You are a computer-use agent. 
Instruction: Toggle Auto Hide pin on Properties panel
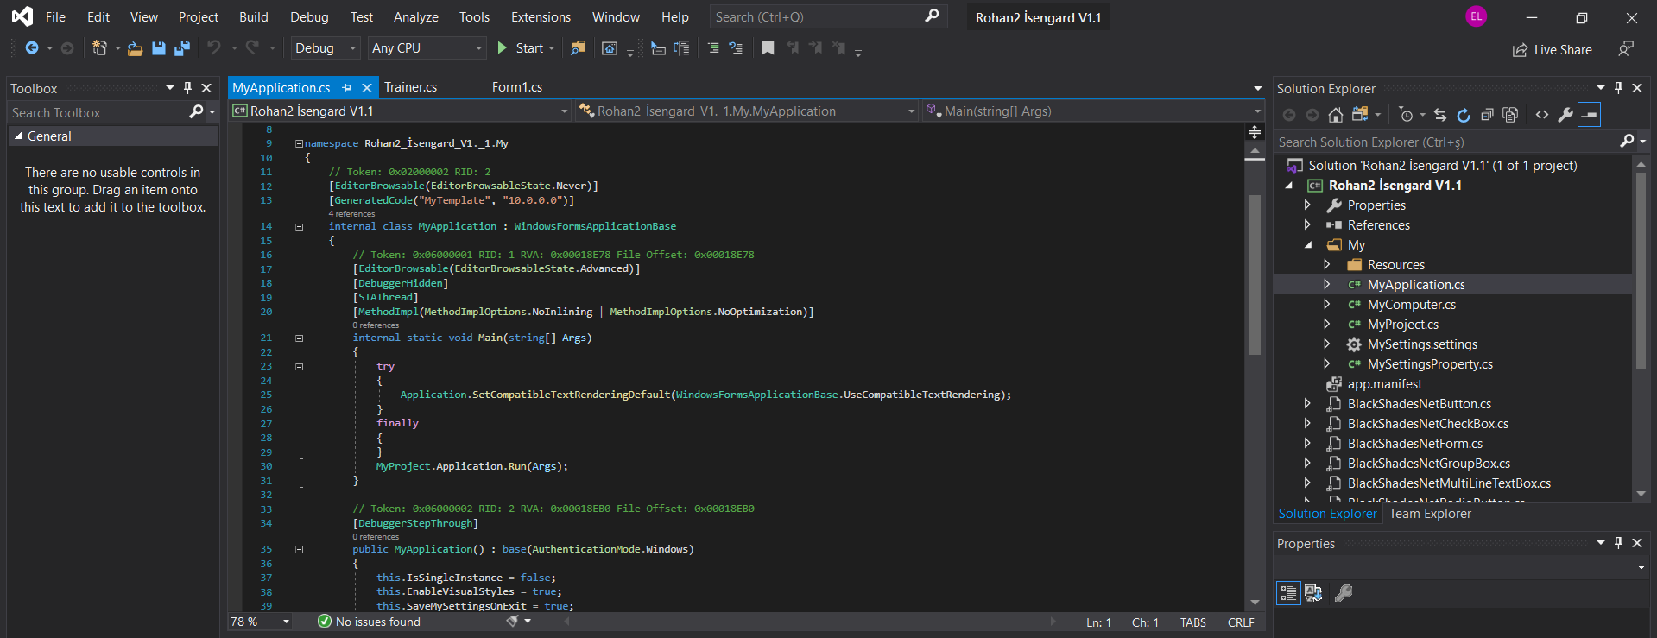[1618, 543]
